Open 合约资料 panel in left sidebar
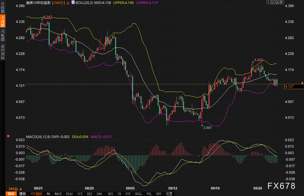Screen dimensions: 304x196 (3, 52)
